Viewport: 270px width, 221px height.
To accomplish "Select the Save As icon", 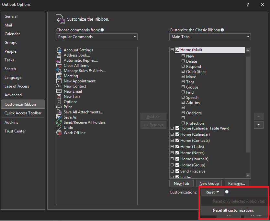I will pyautogui.click(x=59, y=117).
